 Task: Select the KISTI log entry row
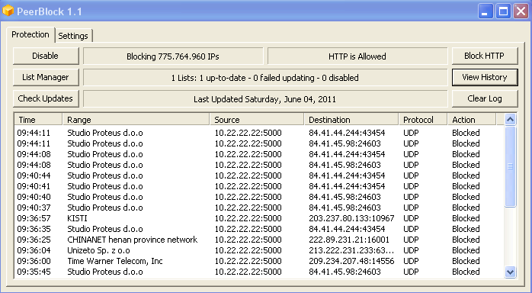(x=259, y=218)
